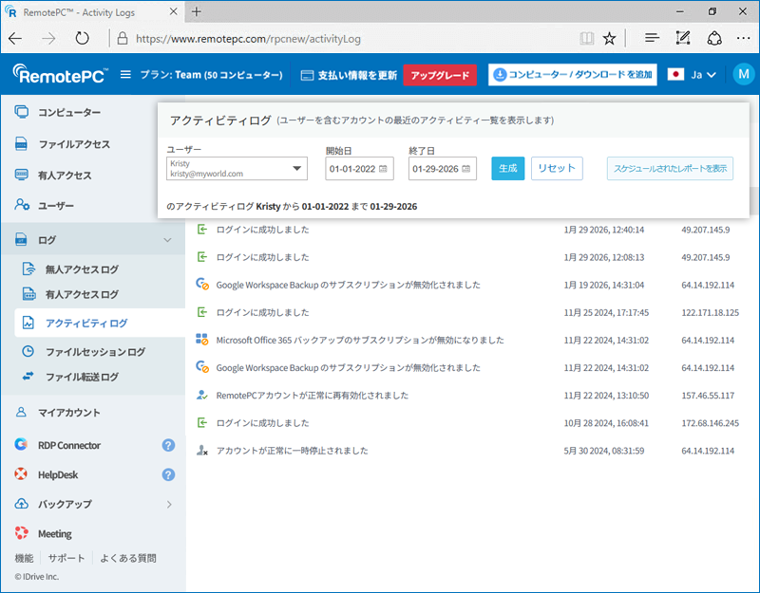Click the アップグレード button in the header
The width and height of the screenshot is (760, 593).
[x=439, y=73]
